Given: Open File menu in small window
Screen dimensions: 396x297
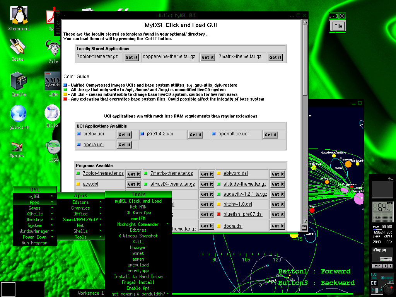Looking at the screenshot, I should 338,26.
